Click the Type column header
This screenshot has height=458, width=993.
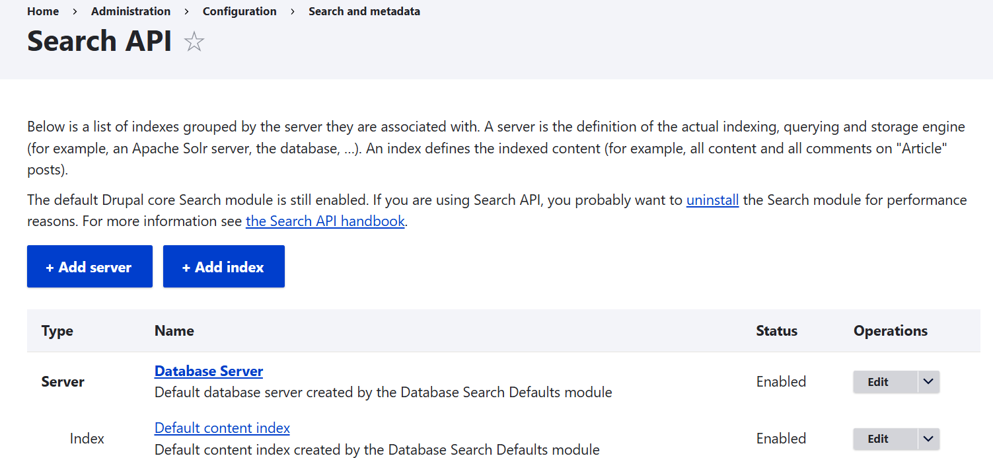click(x=57, y=330)
